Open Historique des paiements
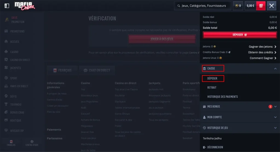Viewport: 280px width, 152px height. [223, 97]
